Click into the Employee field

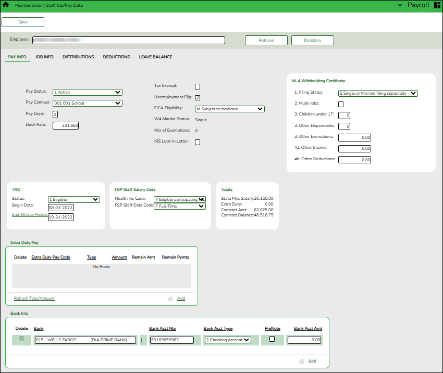pyautogui.click(x=129, y=40)
